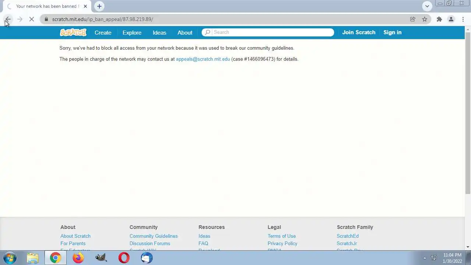This screenshot has width=471, height=265.
Task: Close the banned network tab
Action: [85, 6]
